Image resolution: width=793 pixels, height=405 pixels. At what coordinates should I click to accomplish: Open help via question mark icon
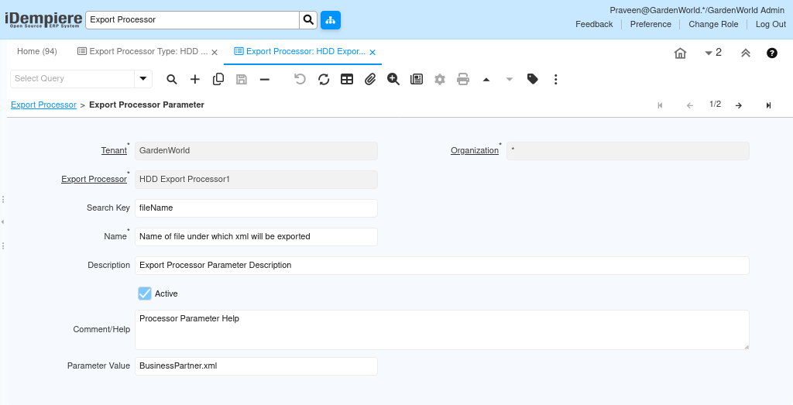click(x=772, y=53)
